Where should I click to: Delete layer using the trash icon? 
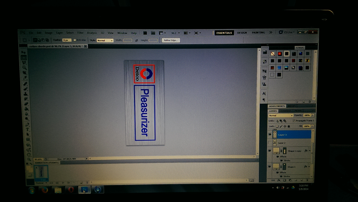click(x=307, y=180)
